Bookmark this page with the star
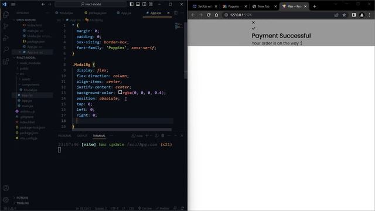The height and width of the screenshot is (211, 375). [344, 15]
